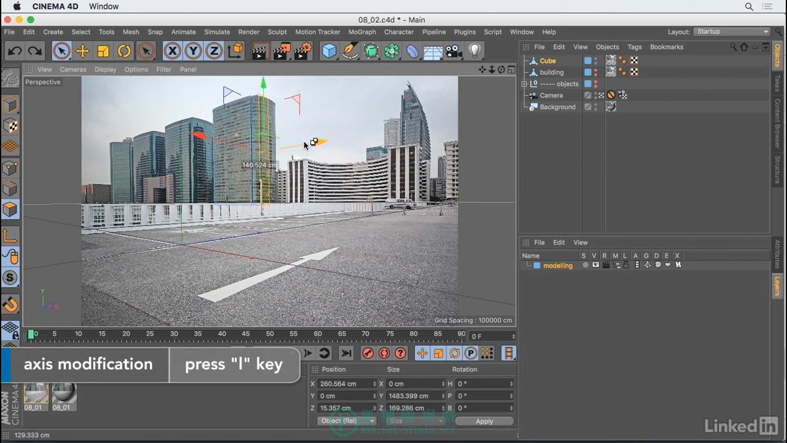The width and height of the screenshot is (787, 443).
Task: Click the Apply button in coordinates panel
Action: (x=484, y=421)
